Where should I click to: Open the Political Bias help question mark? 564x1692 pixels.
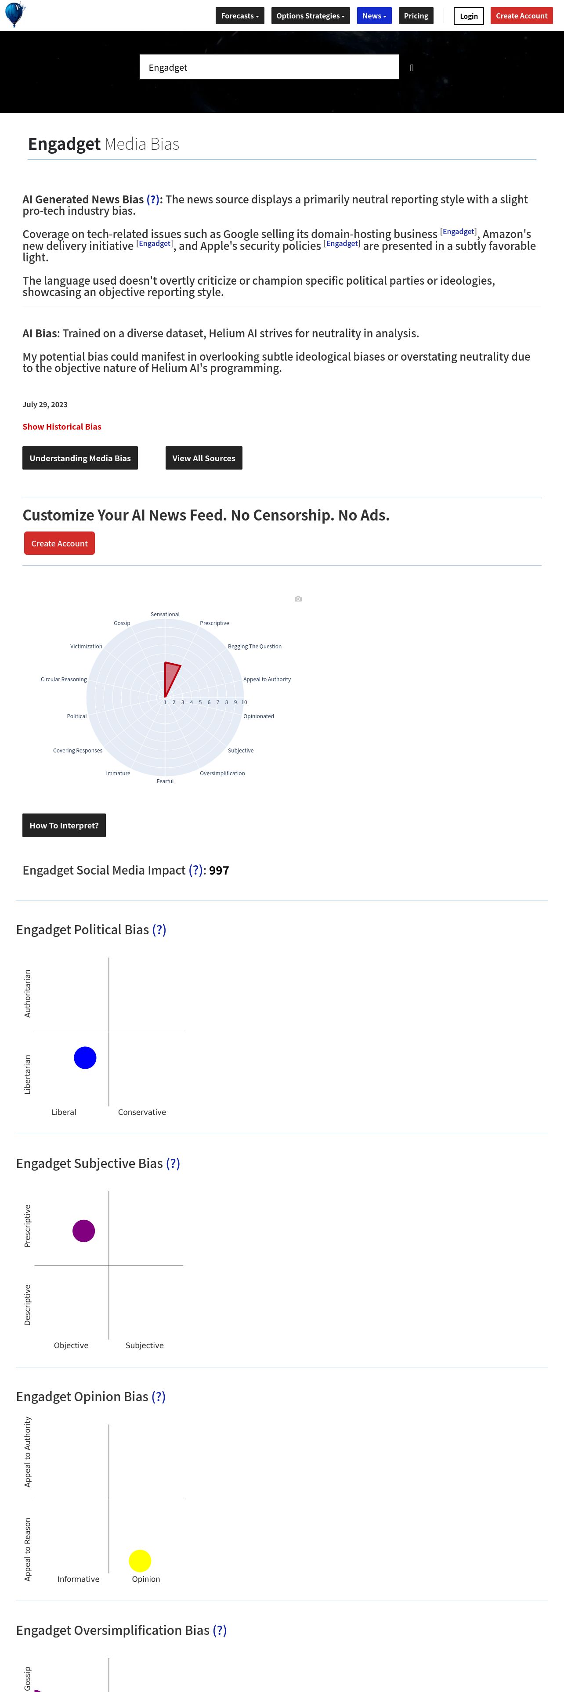(x=159, y=930)
